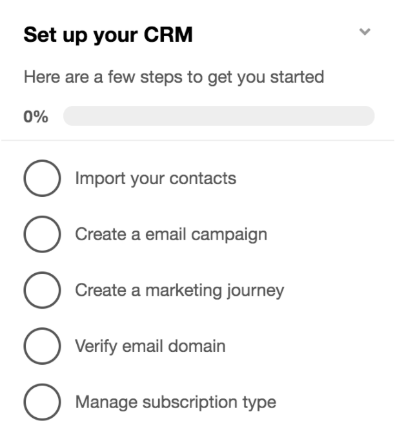Open the Import your contacts step
The height and width of the screenshot is (443, 395).
click(156, 178)
